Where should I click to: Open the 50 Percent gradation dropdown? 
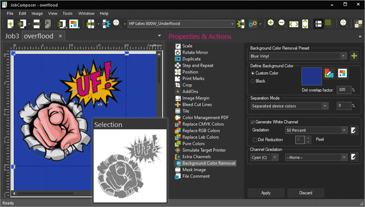[317, 130]
